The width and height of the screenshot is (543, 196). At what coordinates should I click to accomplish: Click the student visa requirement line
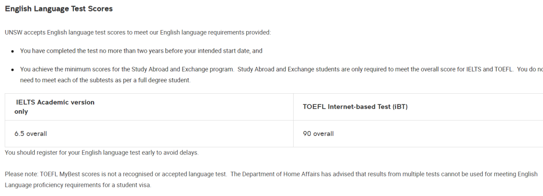point(78,185)
